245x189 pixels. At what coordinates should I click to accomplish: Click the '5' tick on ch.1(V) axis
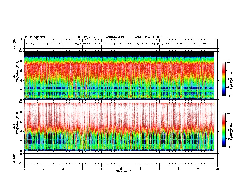21,40
